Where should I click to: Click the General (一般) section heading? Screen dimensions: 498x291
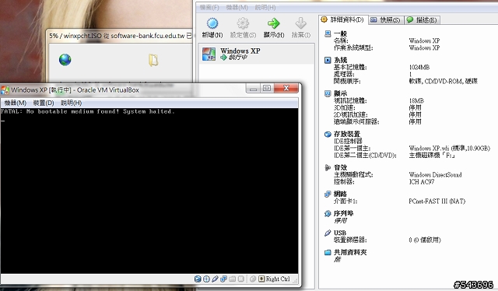click(340, 33)
